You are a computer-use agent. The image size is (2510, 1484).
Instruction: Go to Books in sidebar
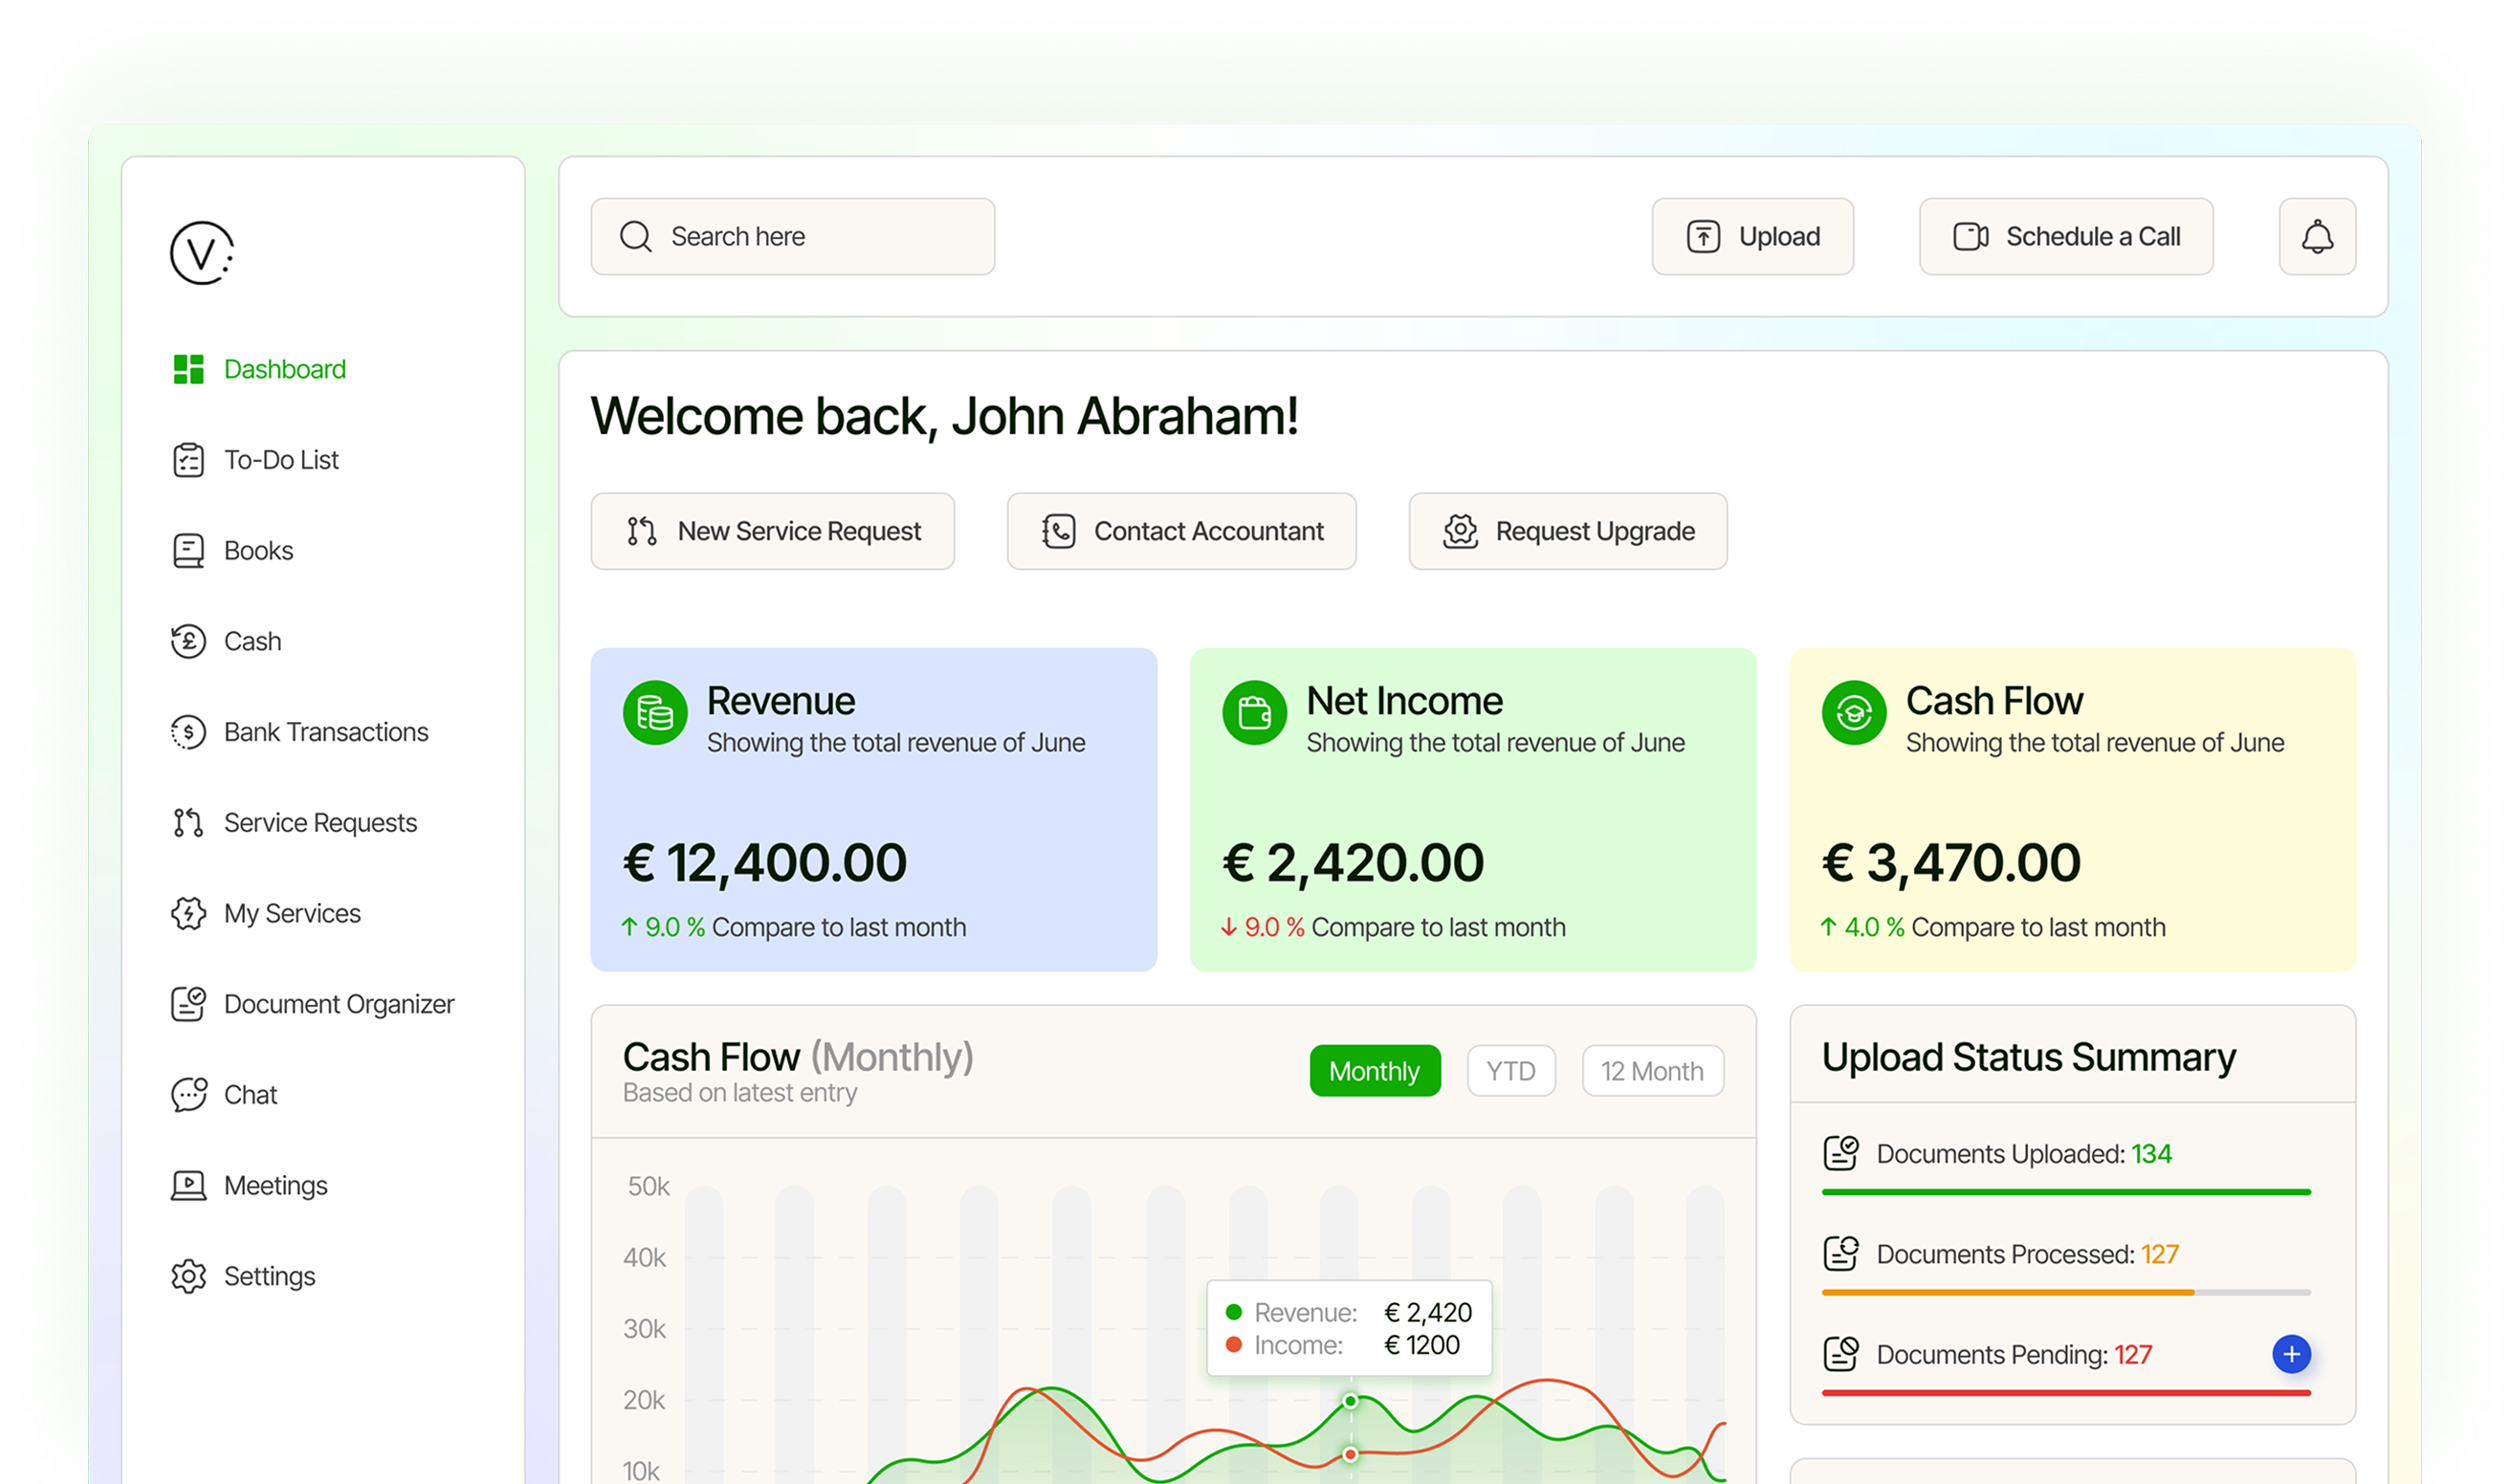(233, 551)
